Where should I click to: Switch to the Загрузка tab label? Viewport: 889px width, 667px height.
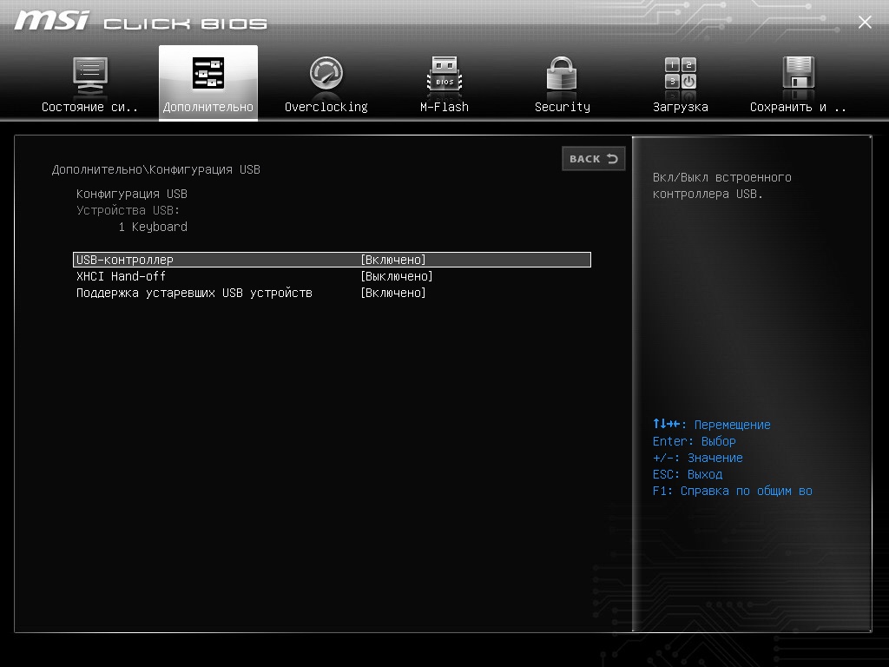pos(681,107)
